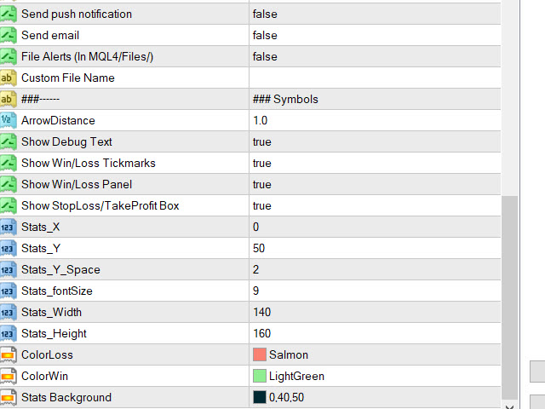This screenshot has height=409, width=545.
Task: Click the ### Symbols value cell
Action: tap(375, 99)
